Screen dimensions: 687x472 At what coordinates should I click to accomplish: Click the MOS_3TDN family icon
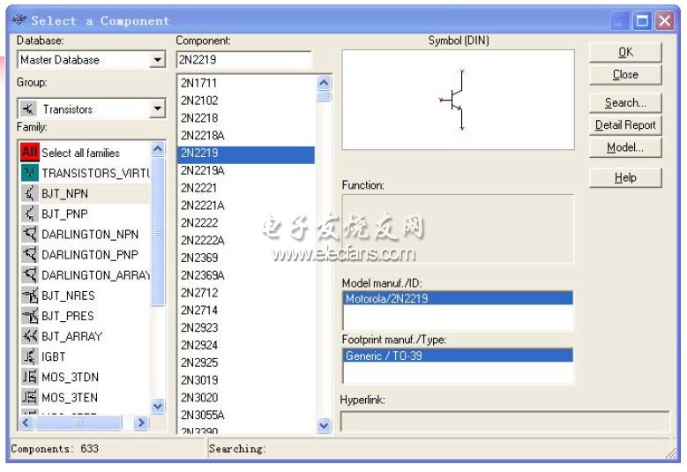point(29,377)
